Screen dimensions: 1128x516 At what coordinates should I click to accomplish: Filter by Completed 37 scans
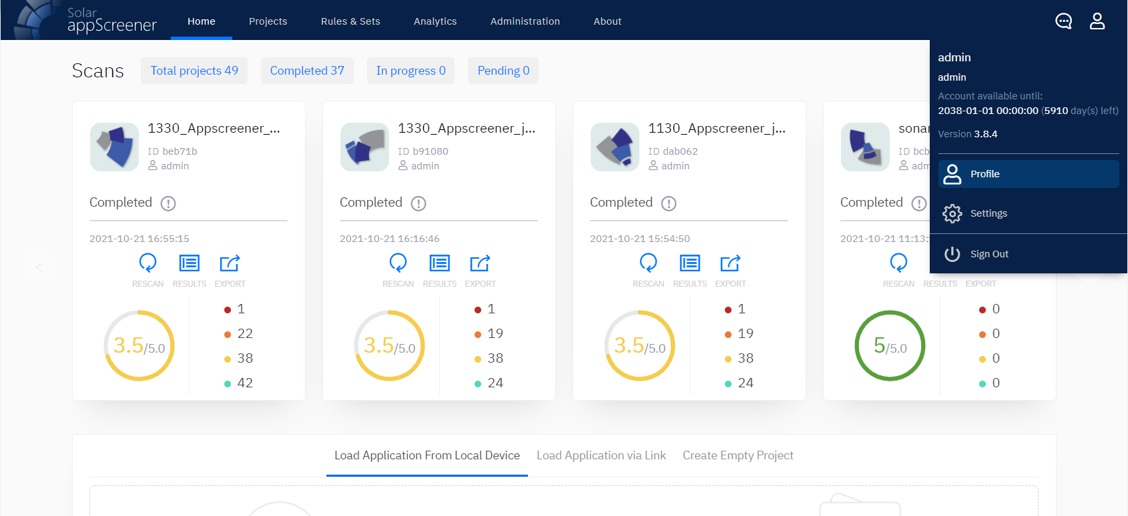(307, 71)
